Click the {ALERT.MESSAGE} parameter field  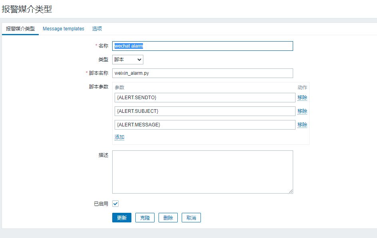(x=205, y=125)
